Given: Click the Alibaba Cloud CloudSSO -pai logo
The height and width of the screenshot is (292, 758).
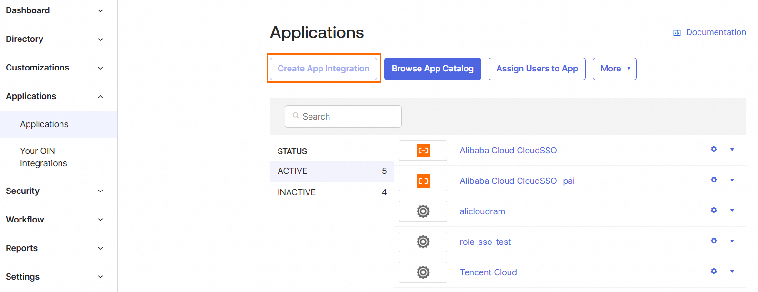Looking at the screenshot, I should click(423, 181).
